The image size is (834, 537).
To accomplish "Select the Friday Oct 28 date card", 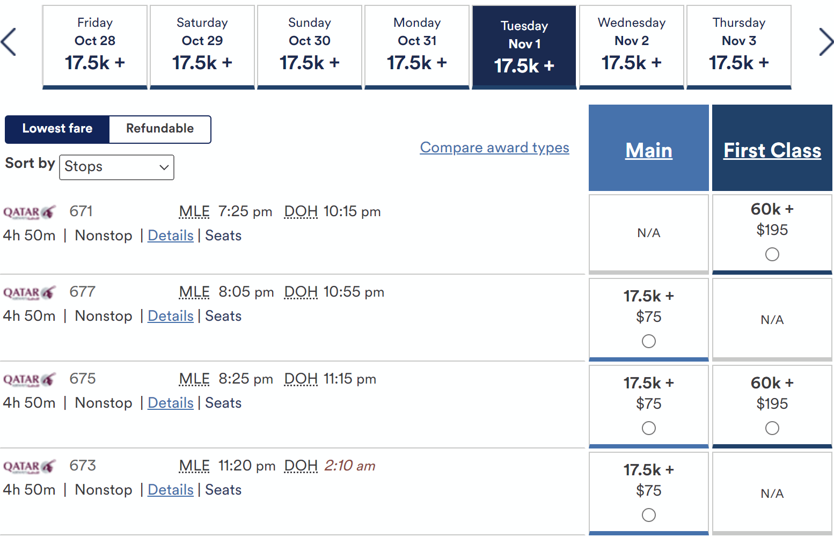I will pyautogui.click(x=94, y=46).
